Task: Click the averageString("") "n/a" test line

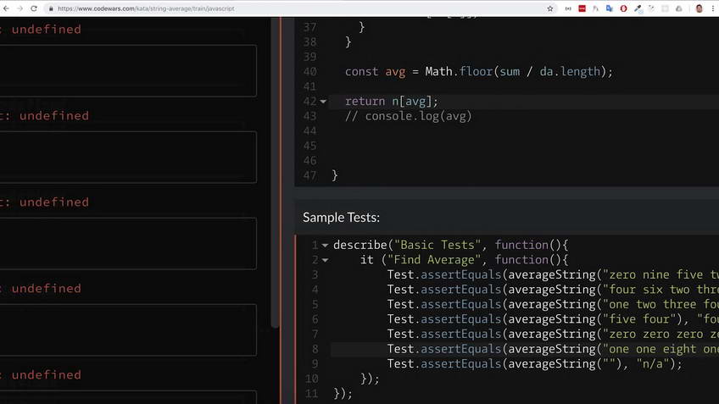Action: 535,363
